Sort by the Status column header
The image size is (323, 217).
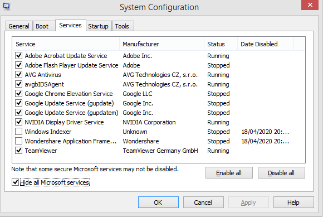tap(221, 44)
